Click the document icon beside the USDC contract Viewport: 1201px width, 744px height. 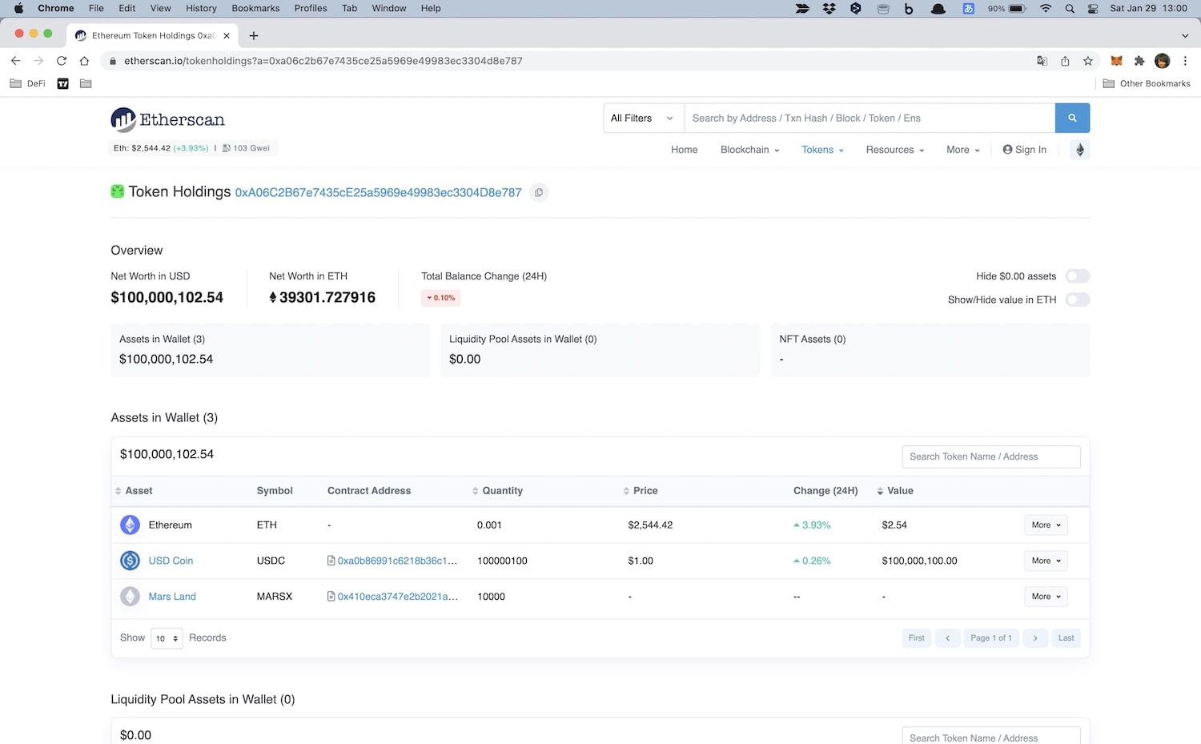coord(331,561)
